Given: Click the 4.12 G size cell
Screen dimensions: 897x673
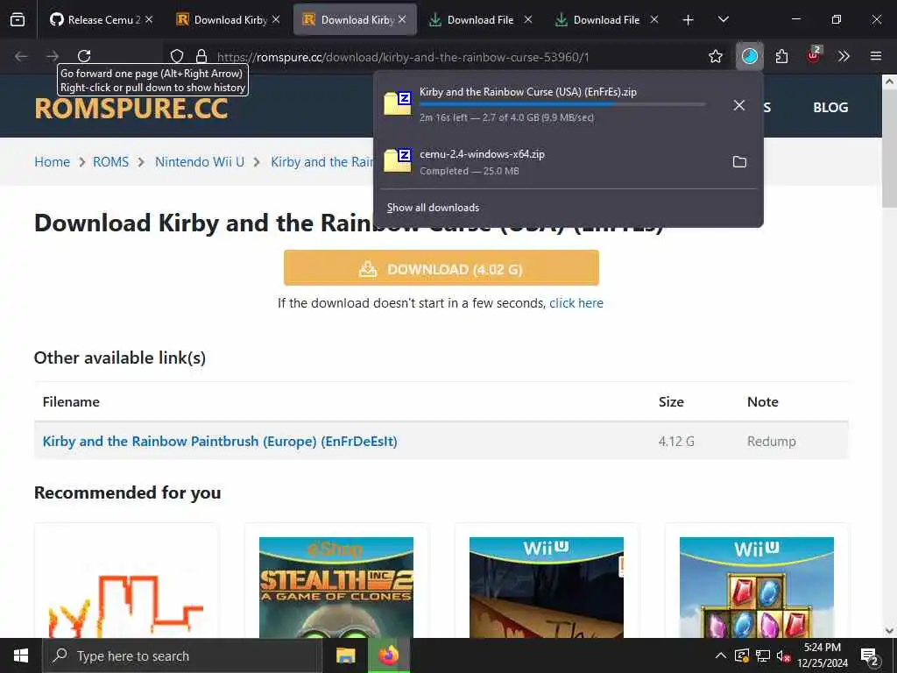Looking at the screenshot, I should (x=676, y=442).
